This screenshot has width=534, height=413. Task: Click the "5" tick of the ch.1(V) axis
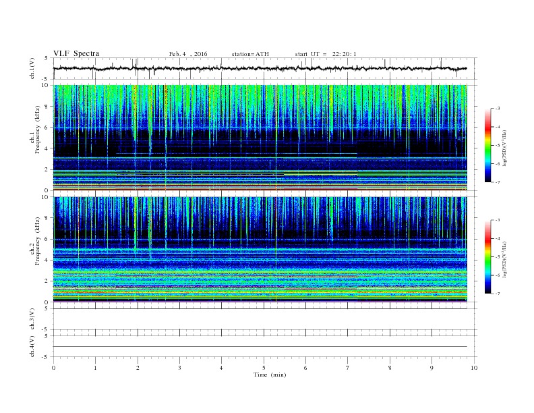[x=47, y=58]
